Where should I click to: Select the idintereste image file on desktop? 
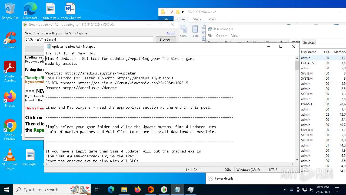tap(50, 11)
